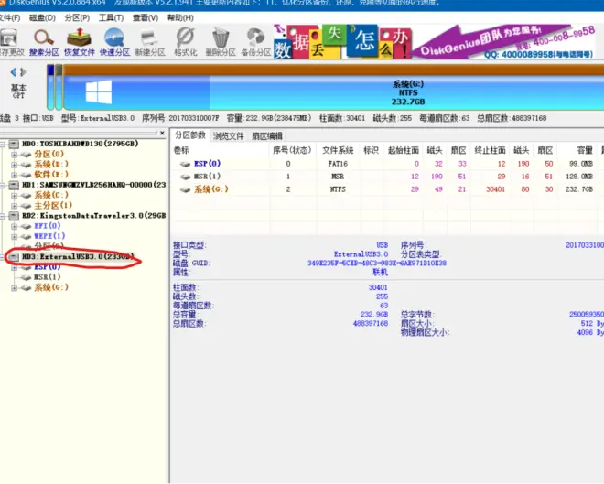Open the 帮助(H) menu
The image size is (604, 484).
(x=180, y=17)
